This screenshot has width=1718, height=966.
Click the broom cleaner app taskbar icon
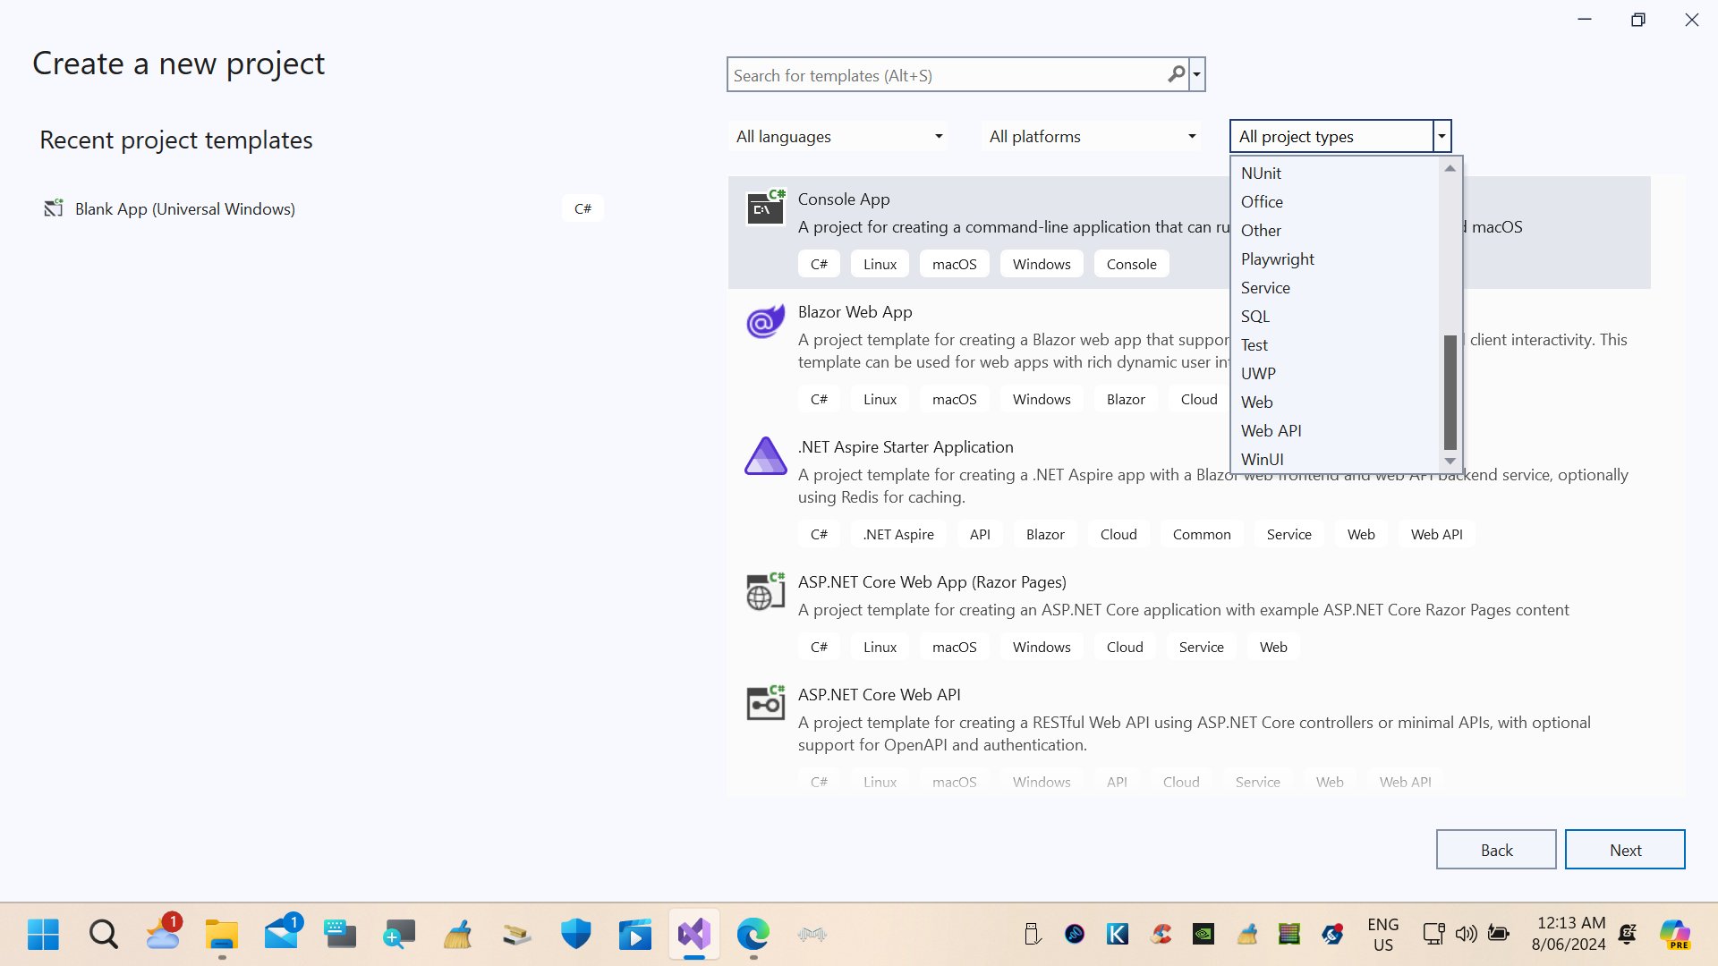coord(457,935)
